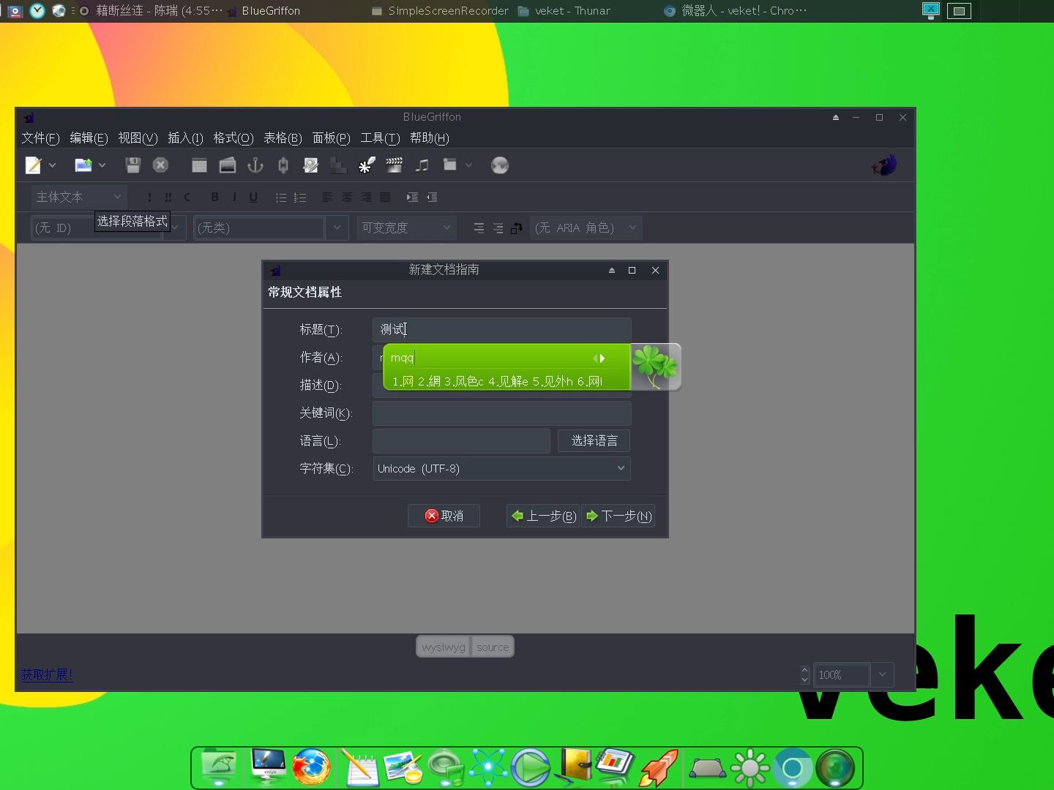Toggle underline formatting
The image size is (1054, 790).
click(253, 197)
